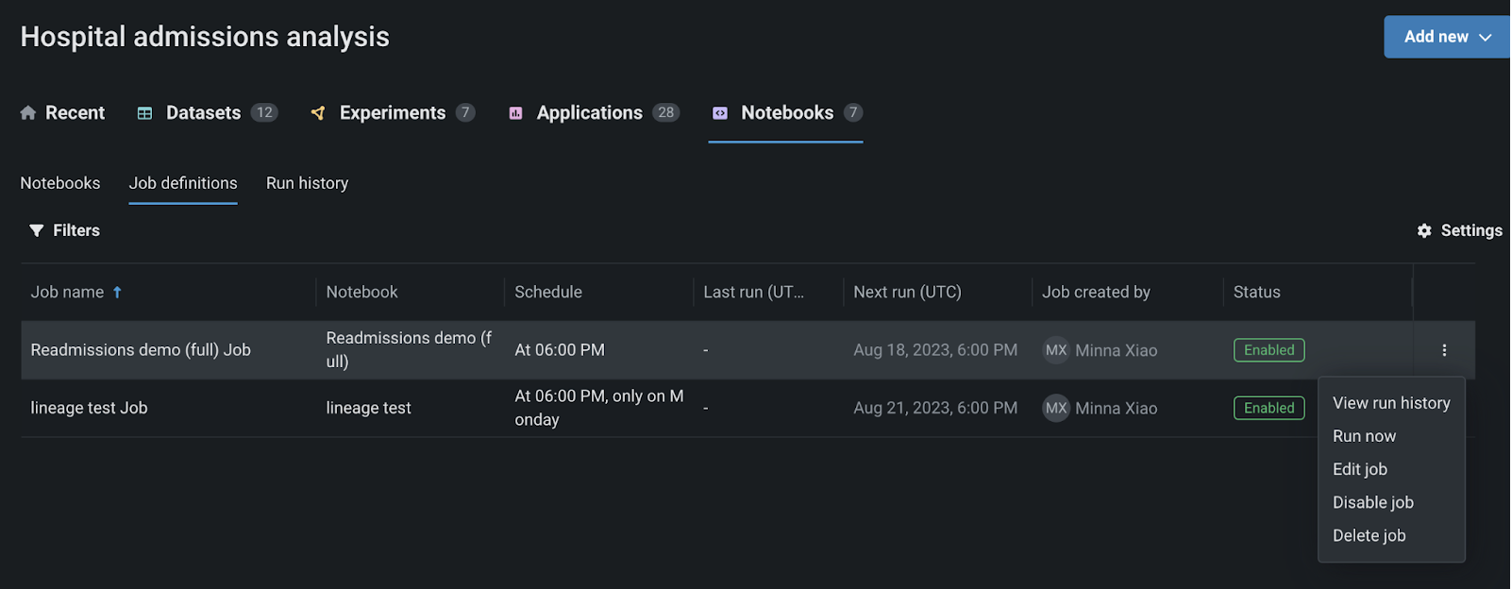Click the Experiments icon
This screenshot has width=1512, height=589.
(318, 113)
